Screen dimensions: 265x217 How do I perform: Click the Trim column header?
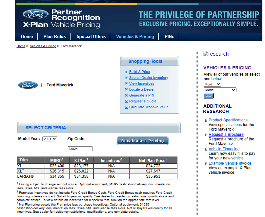tap(31, 160)
